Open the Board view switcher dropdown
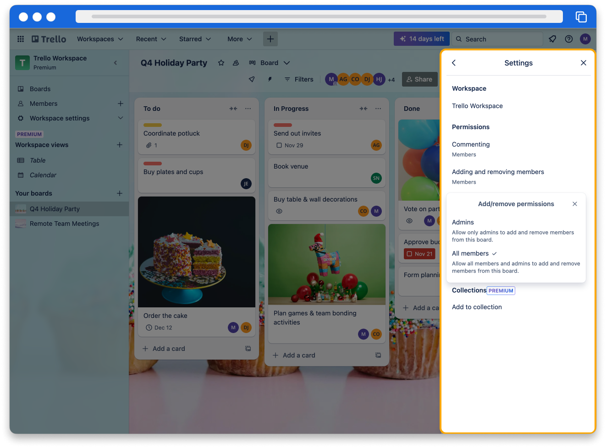The image size is (606, 448). (270, 63)
